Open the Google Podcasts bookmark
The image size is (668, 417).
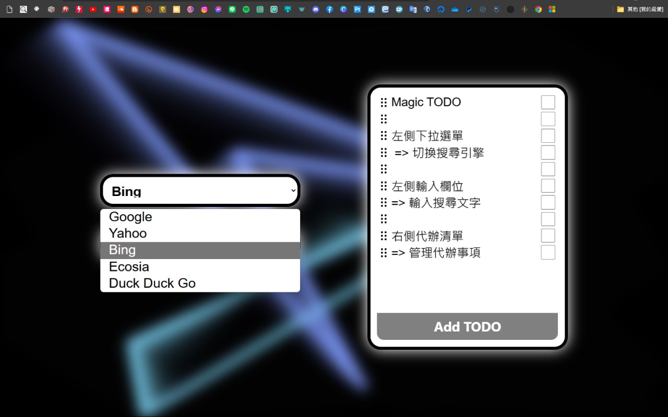click(524, 9)
